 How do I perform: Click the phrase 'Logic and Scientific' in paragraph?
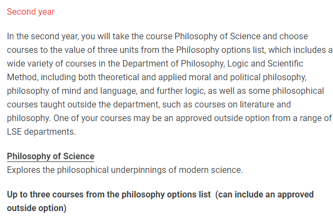point(265,64)
